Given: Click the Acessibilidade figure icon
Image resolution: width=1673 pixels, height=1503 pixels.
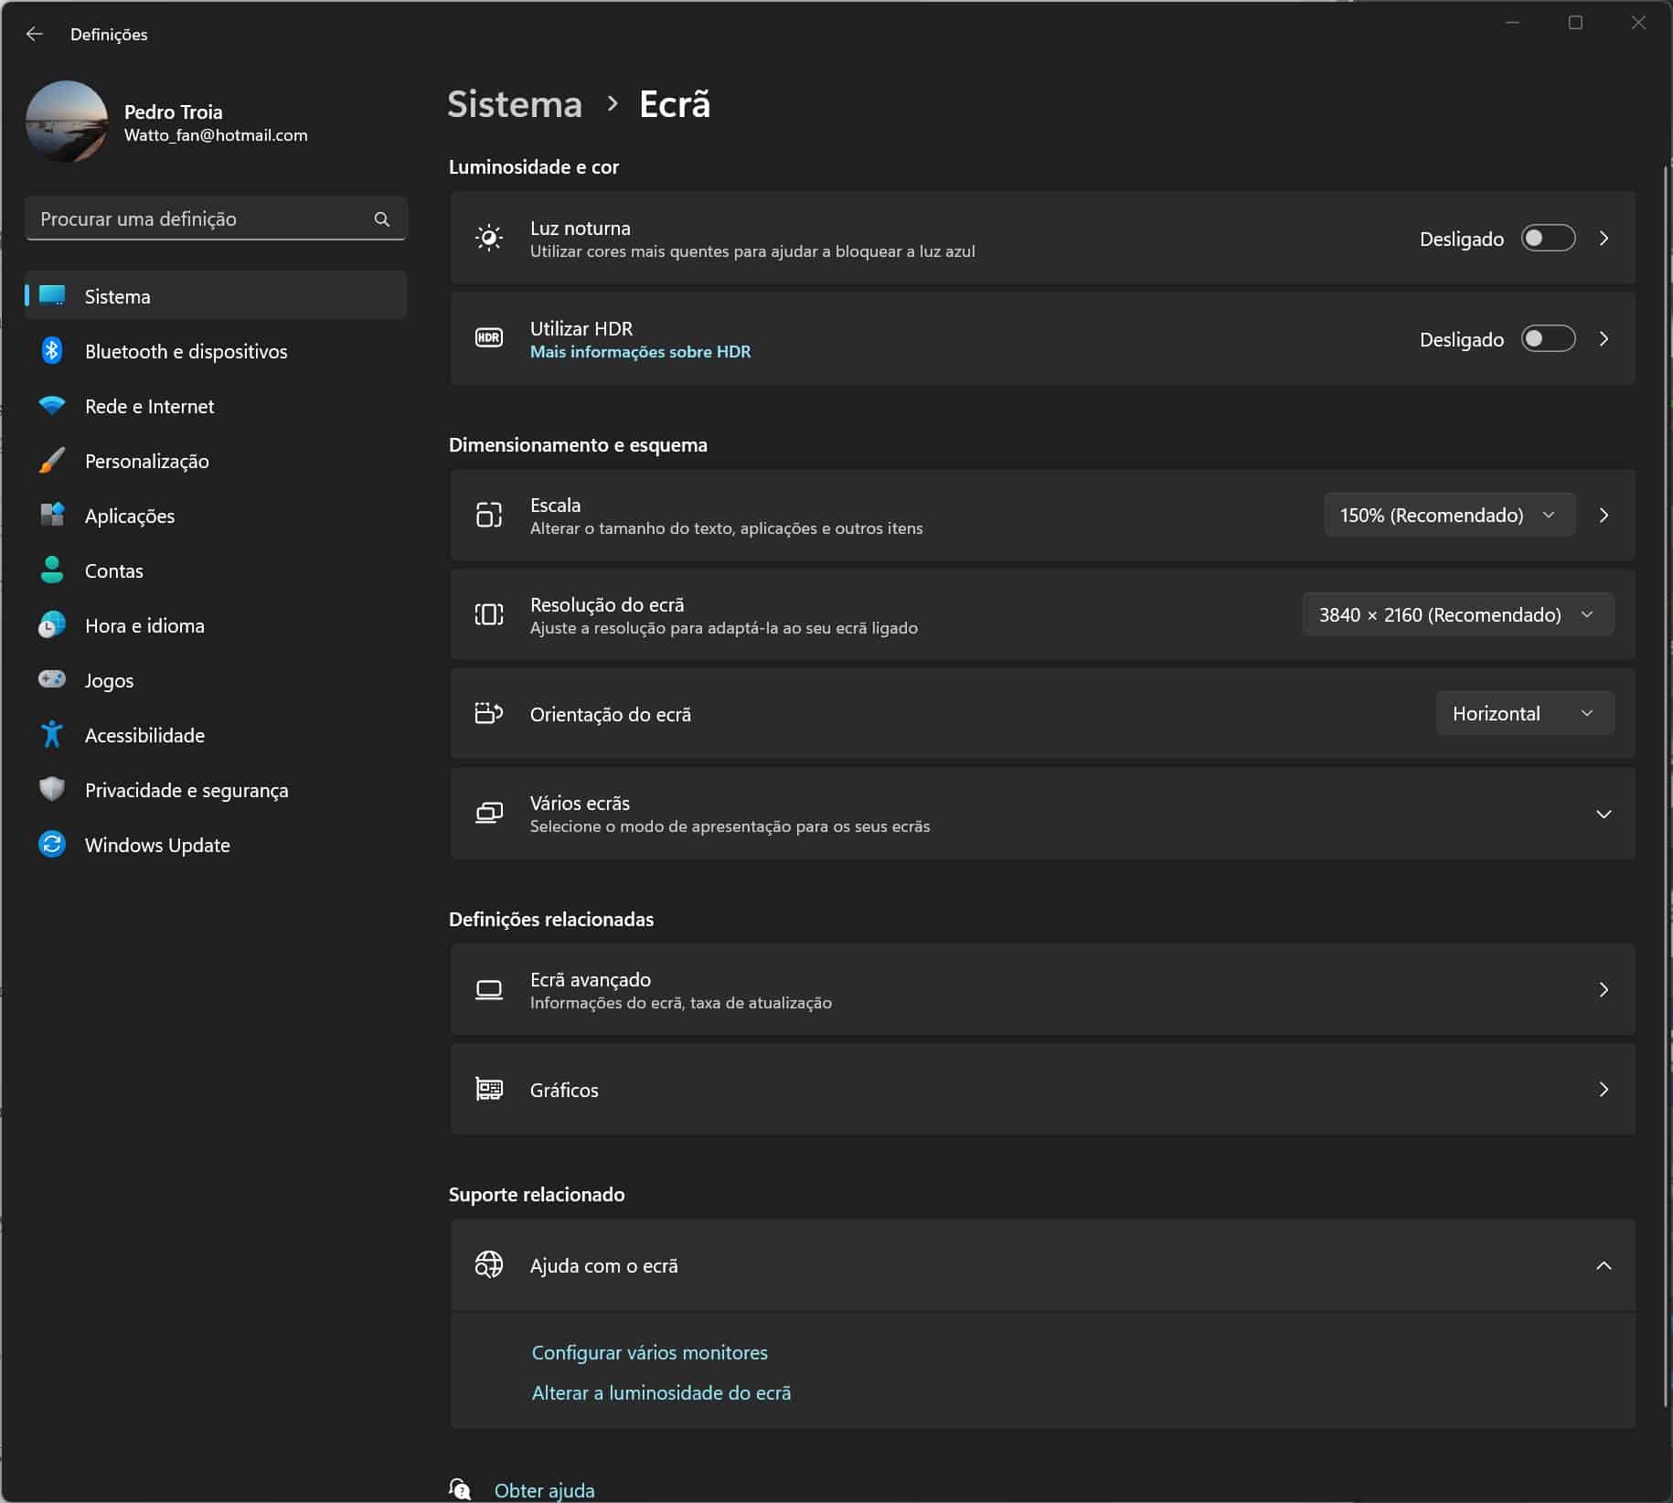Looking at the screenshot, I should pyautogui.click(x=52, y=734).
